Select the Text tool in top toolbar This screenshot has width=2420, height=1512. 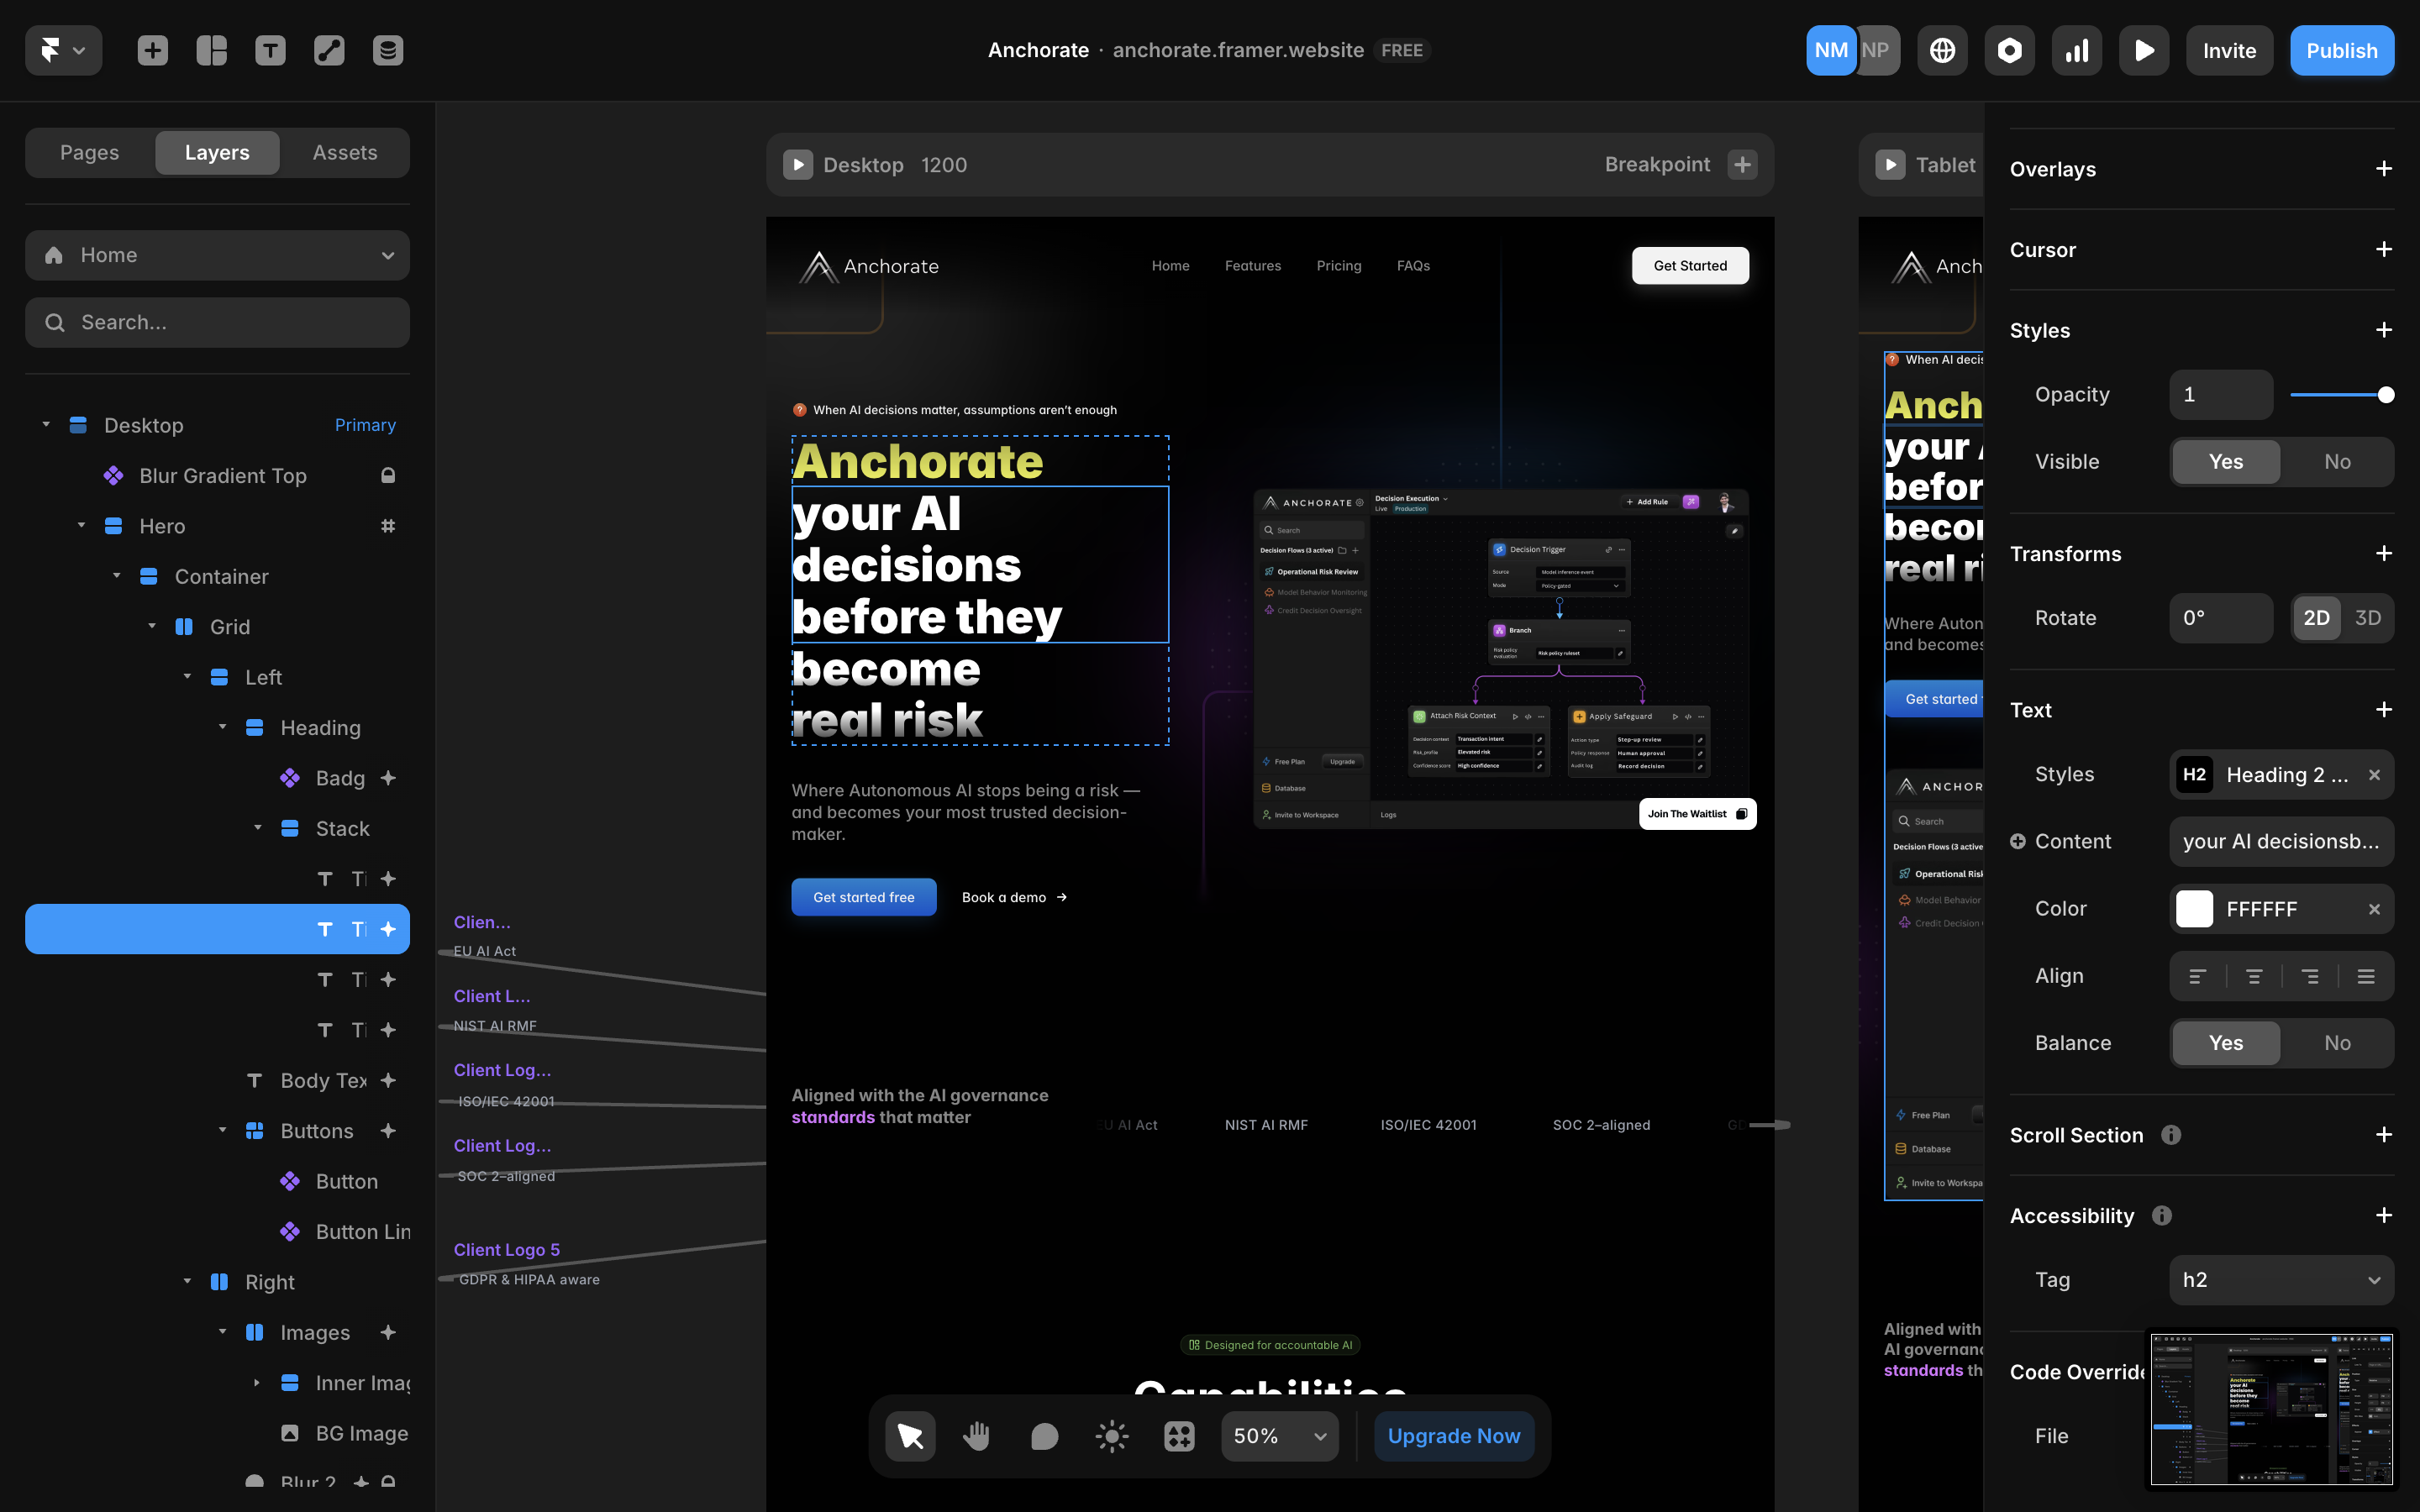[270, 50]
